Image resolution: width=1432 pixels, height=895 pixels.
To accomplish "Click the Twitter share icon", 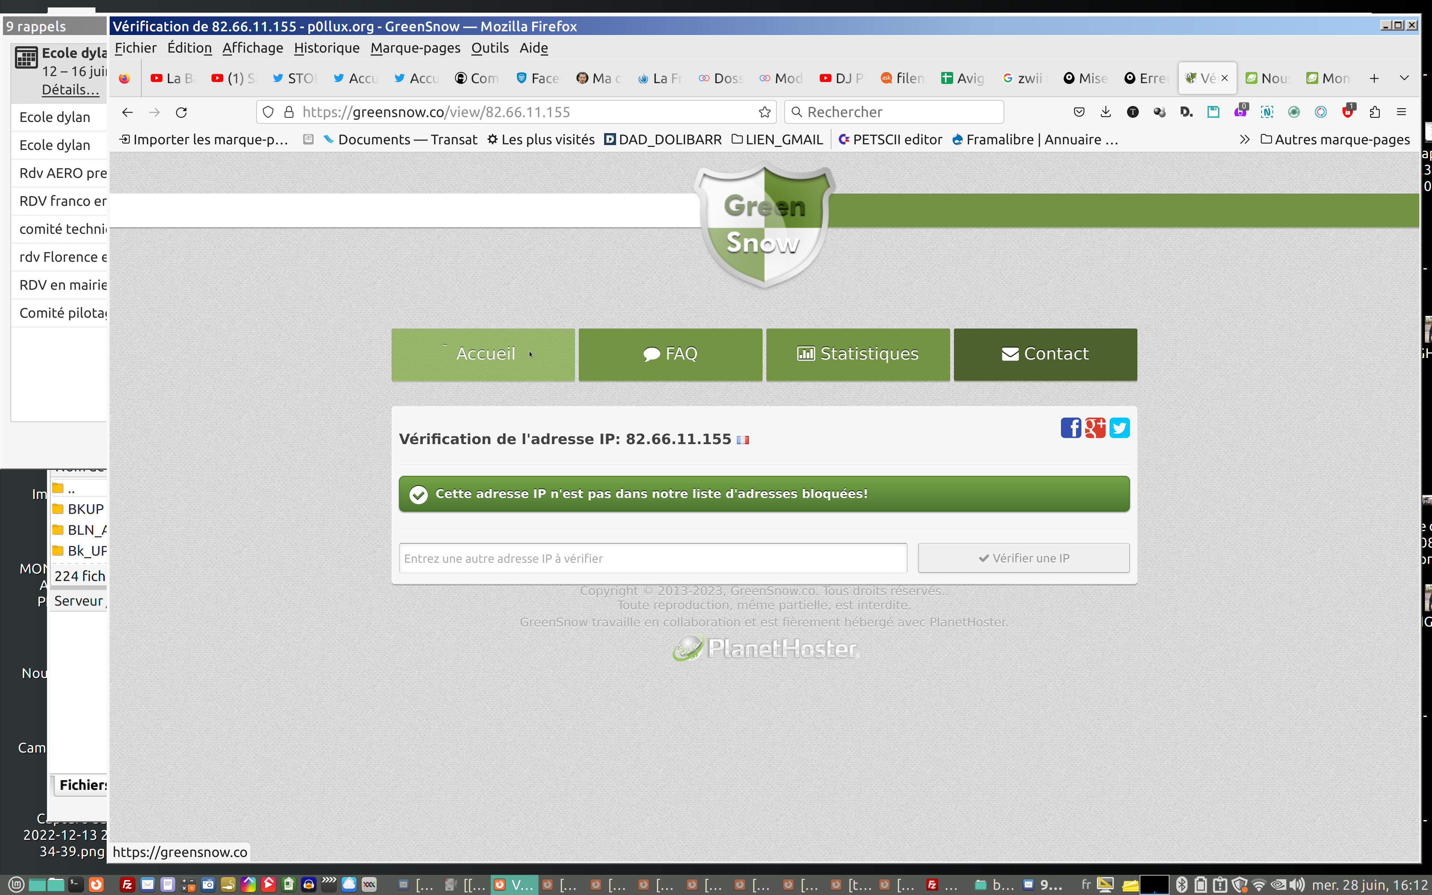I will pos(1119,427).
